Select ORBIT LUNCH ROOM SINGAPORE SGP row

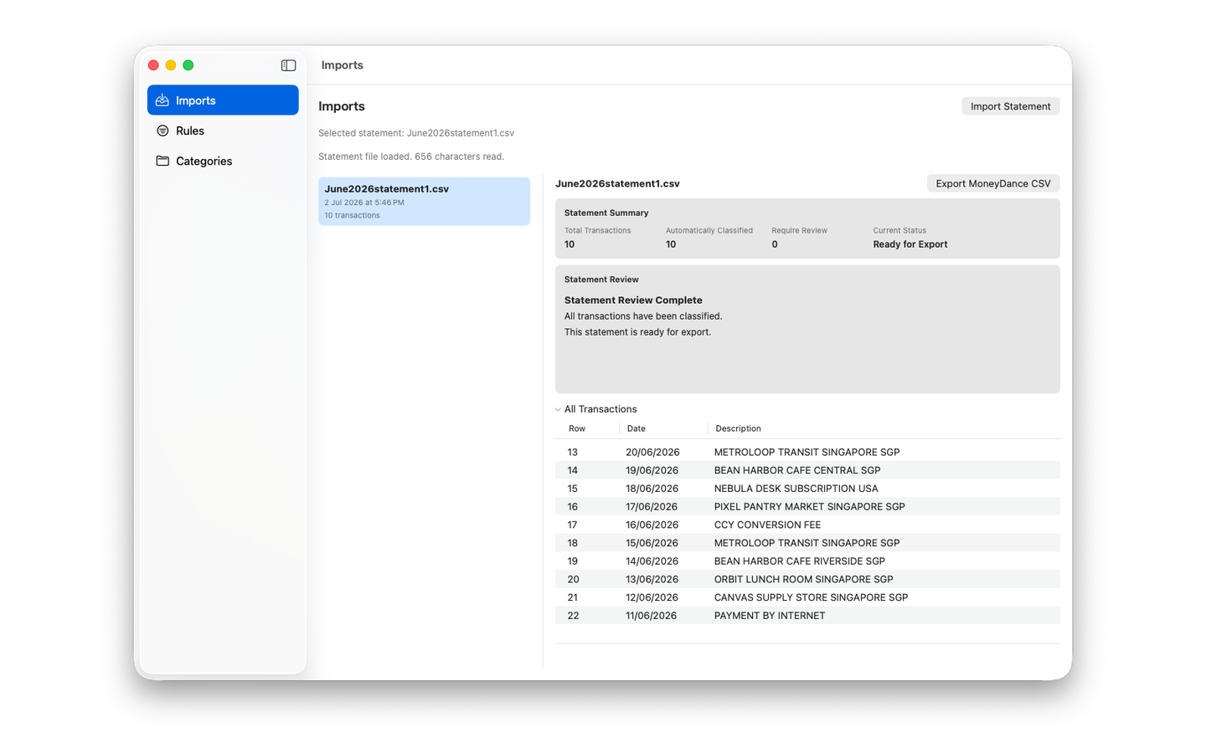(x=807, y=579)
